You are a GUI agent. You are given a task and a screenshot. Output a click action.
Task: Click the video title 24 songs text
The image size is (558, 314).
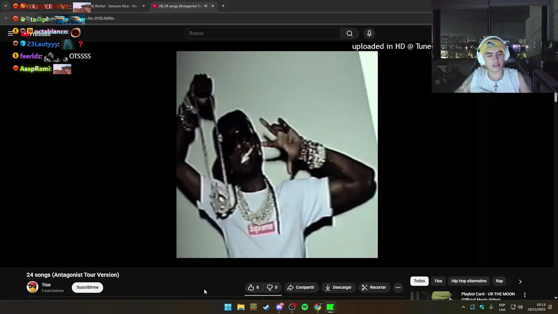pyautogui.click(x=73, y=275)
